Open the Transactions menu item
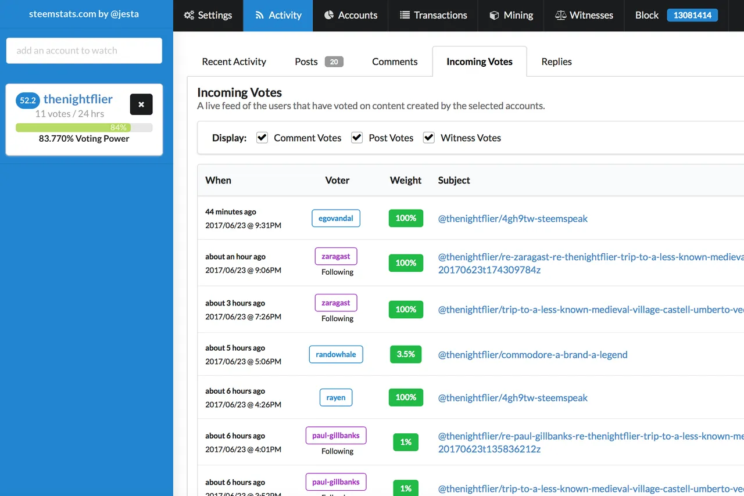744x496 pixels. click(434, 16)
